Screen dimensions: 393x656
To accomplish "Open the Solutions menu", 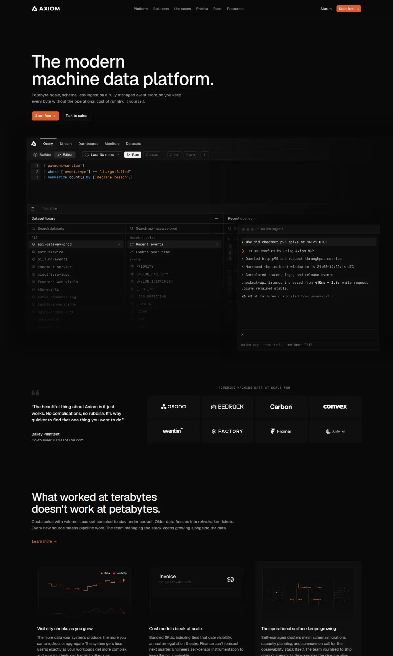I will (x=161, y=9).
